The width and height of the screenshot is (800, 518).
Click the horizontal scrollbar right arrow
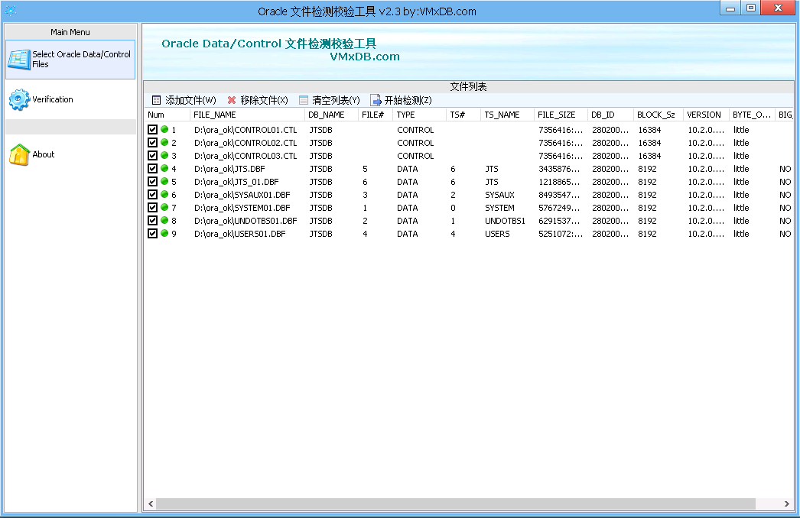click(x=786, y=503)
